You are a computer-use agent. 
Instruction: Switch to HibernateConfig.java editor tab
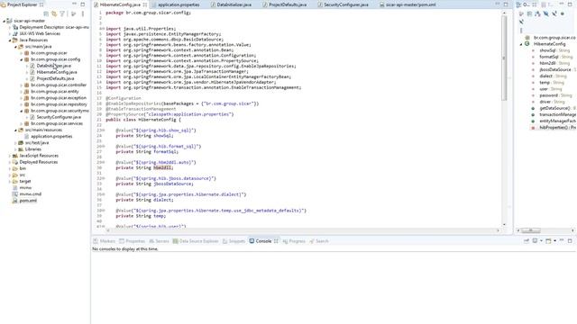120,4
